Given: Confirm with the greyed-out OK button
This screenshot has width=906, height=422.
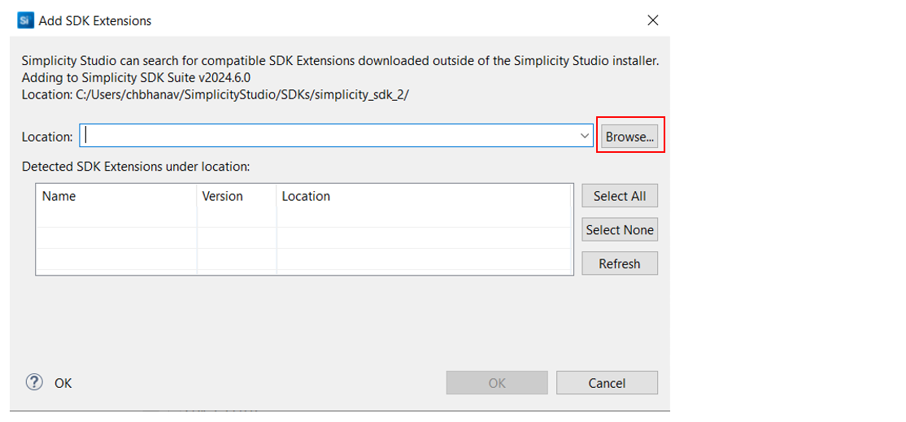Looking at the screenshot, I should [x=497, y=383].
